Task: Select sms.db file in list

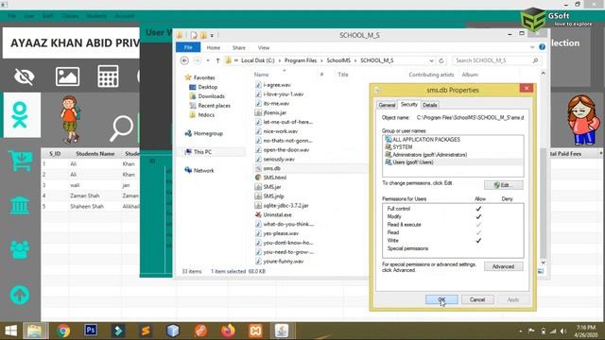Action: (271, 168)
